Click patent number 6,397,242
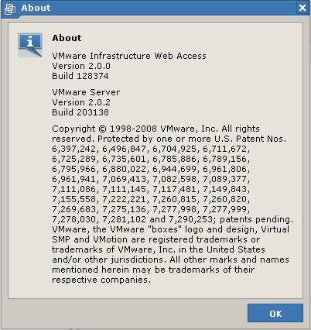311x330 pixels. coord(75,149)
